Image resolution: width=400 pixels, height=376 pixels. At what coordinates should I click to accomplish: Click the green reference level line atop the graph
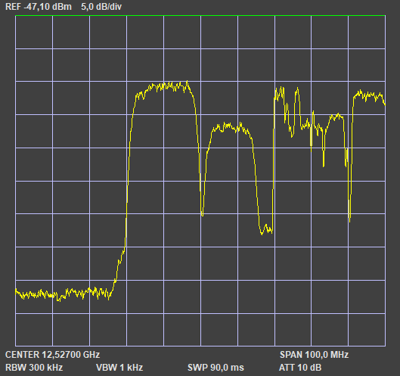(200, 16)
